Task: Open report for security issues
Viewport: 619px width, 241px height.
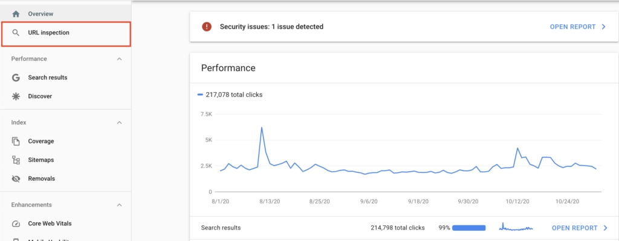Action: click(577, 27)
